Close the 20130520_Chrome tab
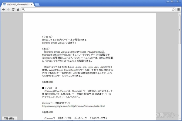Image resolution: width=182 pixels, height=121 pixels. click(32, 5)
